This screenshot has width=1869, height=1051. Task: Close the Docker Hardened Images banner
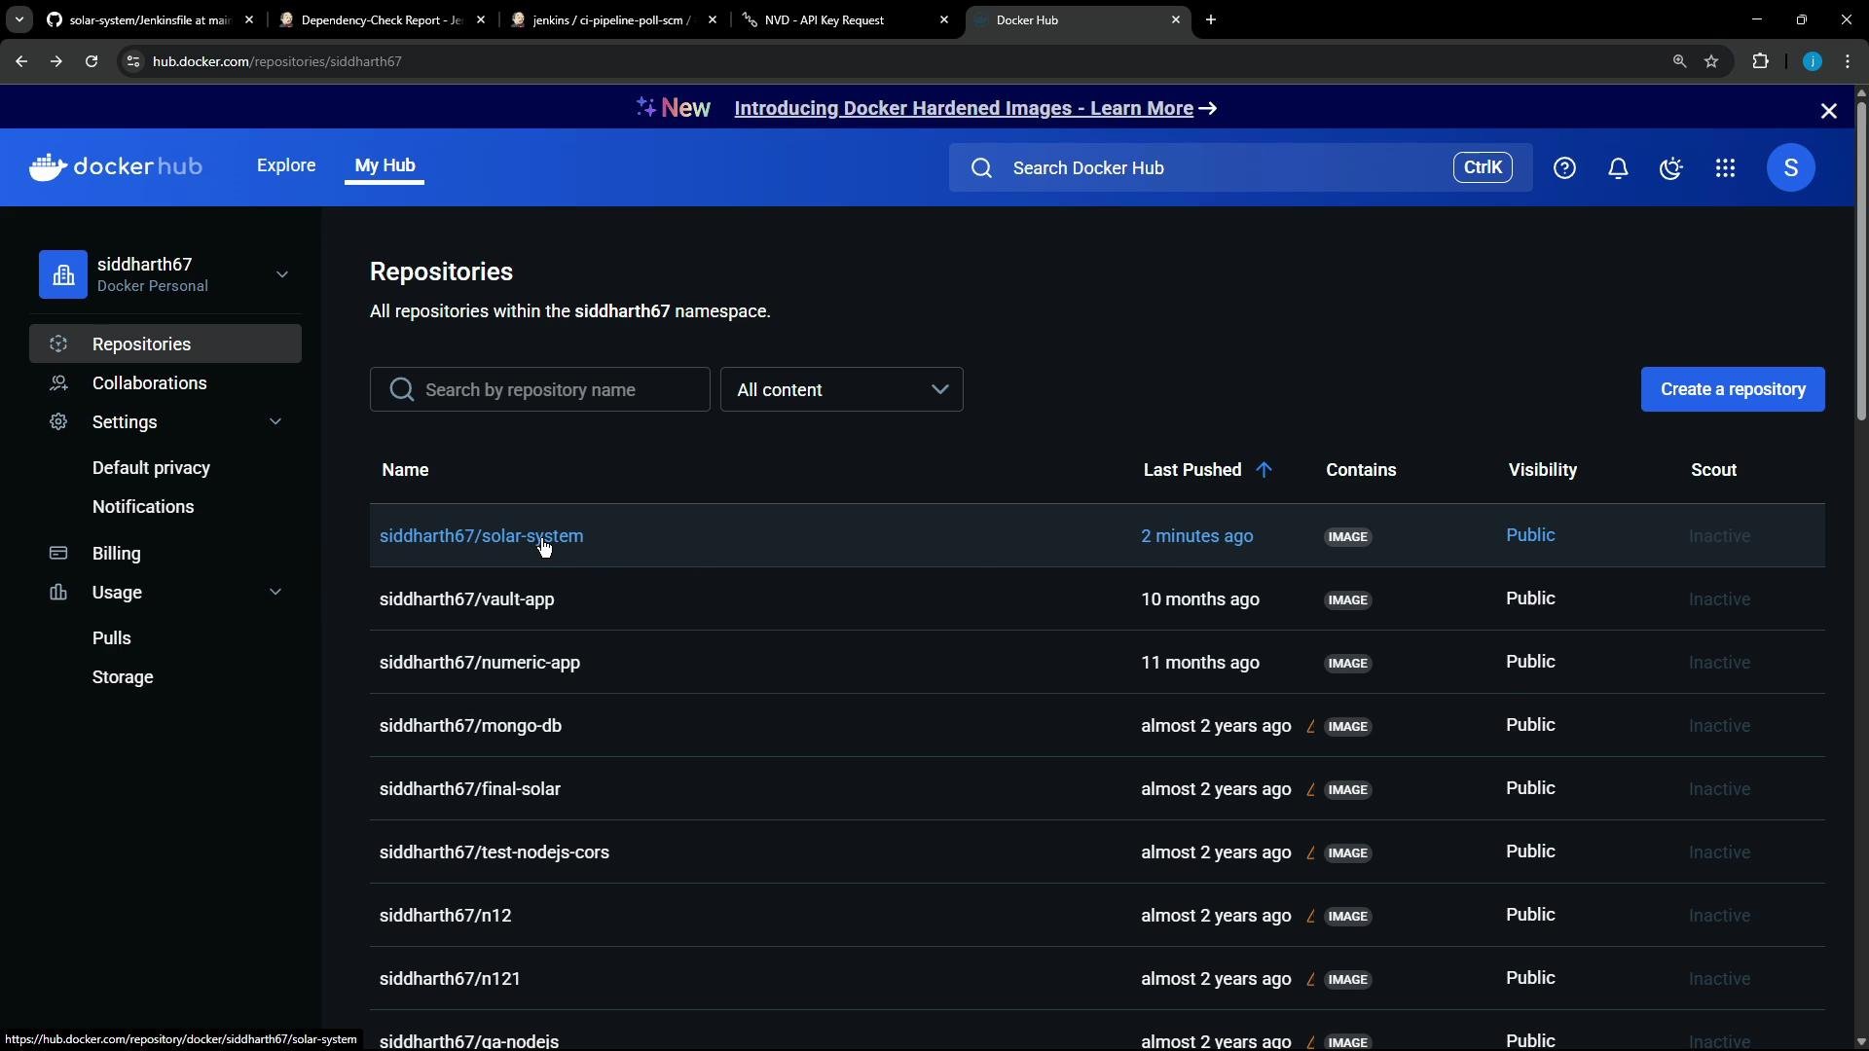coord(1828,111)
